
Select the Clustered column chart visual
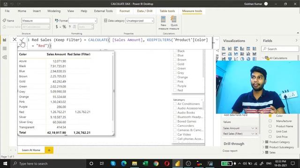[x=242, y=49]
